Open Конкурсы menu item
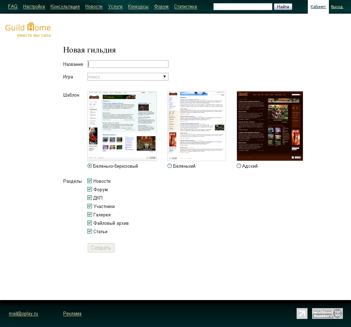This screenshot has width=351, height=327. pyautogui.click(x=138, y=6)
